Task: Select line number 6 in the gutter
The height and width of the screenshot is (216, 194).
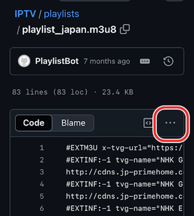Action: coord(42,208)
